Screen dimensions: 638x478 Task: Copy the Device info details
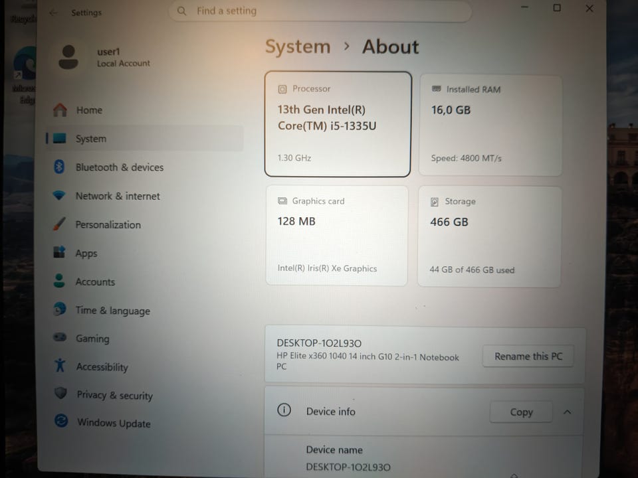point(521,412)
